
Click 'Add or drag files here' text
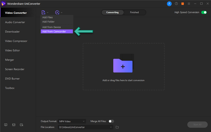point(123,80)
